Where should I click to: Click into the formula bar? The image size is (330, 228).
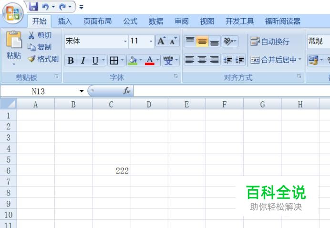tap(231, 91)
